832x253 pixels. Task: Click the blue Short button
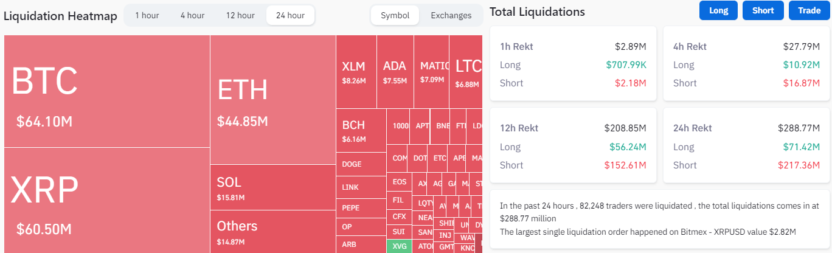point(763,10)
